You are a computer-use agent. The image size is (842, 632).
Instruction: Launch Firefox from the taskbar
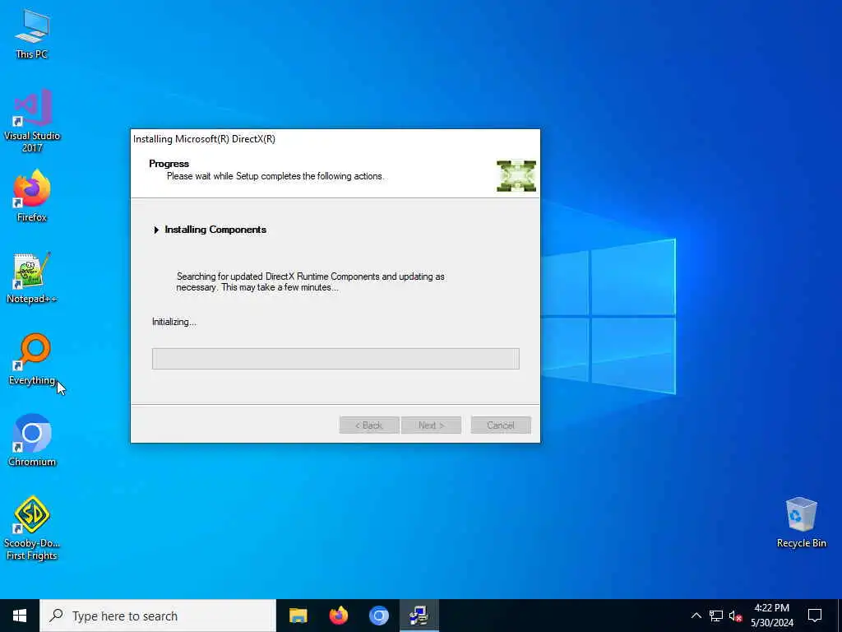(x=338, y=616)
